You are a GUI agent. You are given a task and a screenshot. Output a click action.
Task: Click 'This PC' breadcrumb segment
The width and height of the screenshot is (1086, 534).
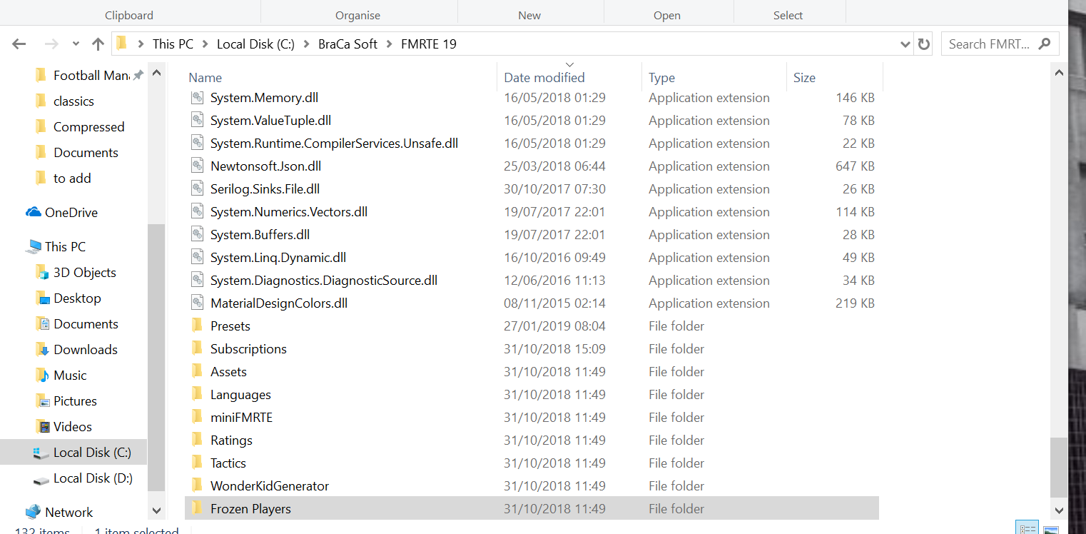[x=173, y=44]
